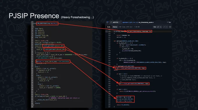This screenshot has width=198, height=110.
Task: Select clock_gettime(1,&local_28) in decompiler
Action: (55, 49)
